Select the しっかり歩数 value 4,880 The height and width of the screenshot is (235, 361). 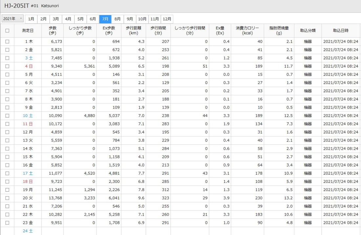(89, 116)
